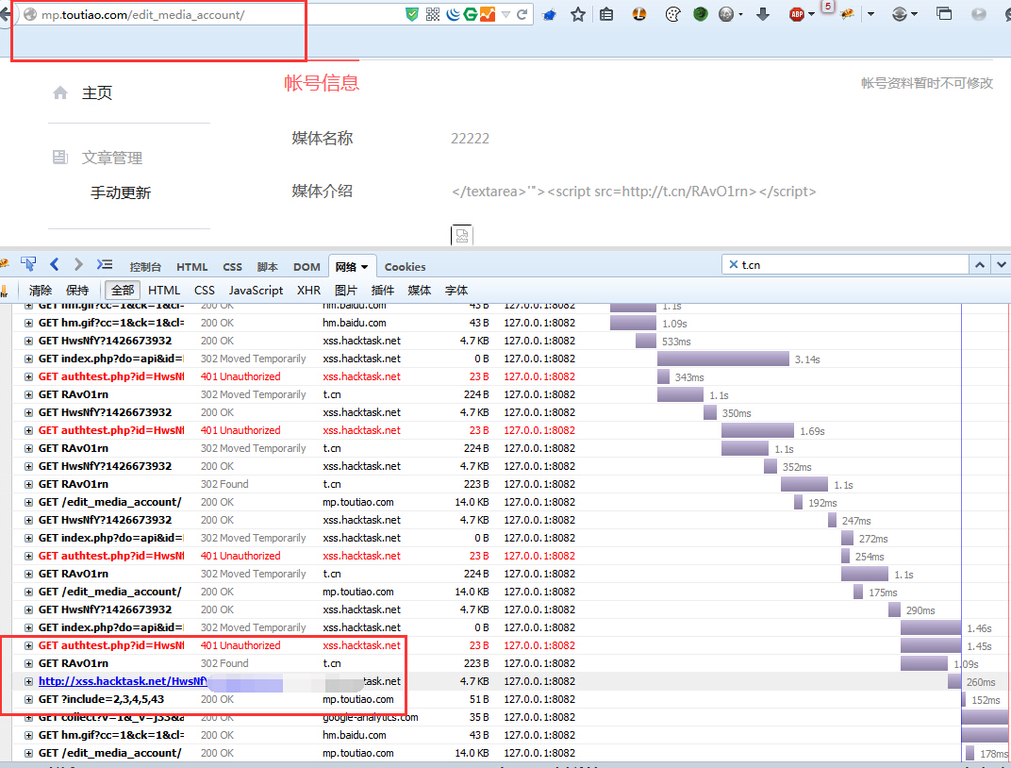Screen dimensions: 1011x768
Task: Open the address bar history dropdown arrow
Action: (506, 14)
